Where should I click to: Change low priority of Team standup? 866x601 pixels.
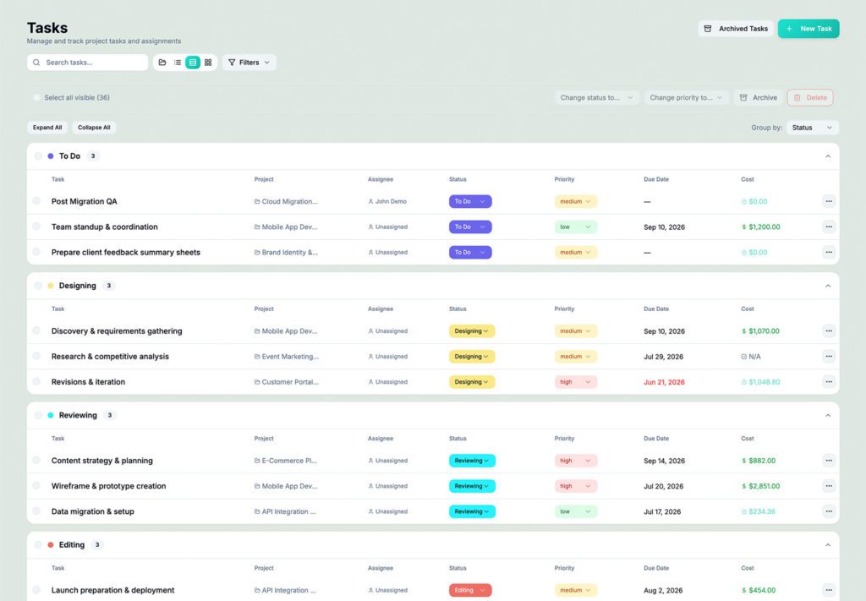(575, 227)
